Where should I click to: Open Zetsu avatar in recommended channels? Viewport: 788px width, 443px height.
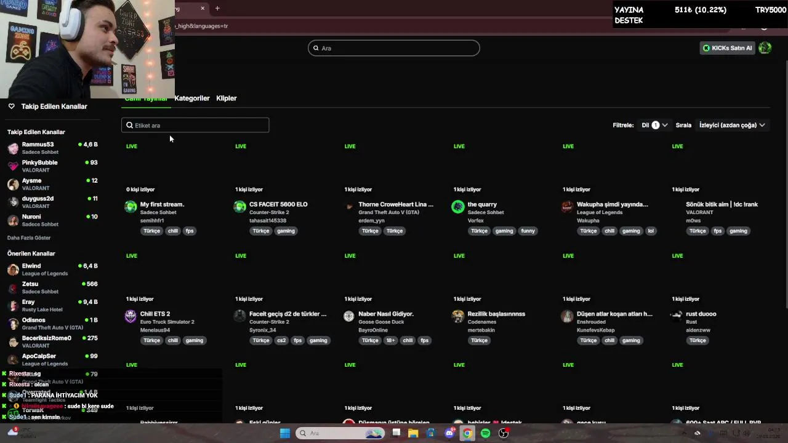point(13,287)
